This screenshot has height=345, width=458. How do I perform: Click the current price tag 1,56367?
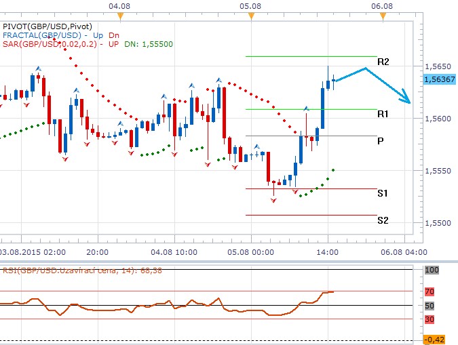[439, 79]
